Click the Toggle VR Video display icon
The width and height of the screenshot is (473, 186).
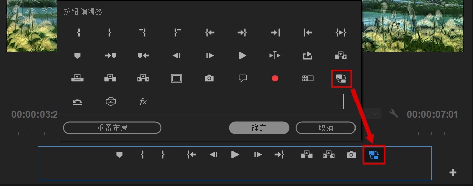click(111, 102)
